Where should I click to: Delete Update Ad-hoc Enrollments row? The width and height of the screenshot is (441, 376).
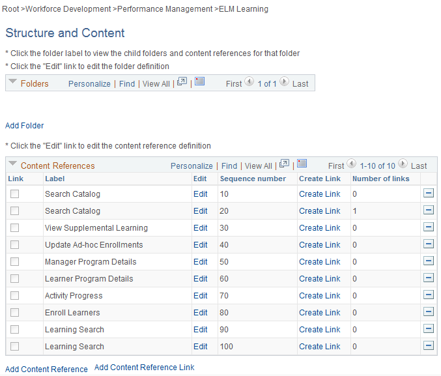coord(429,244)
